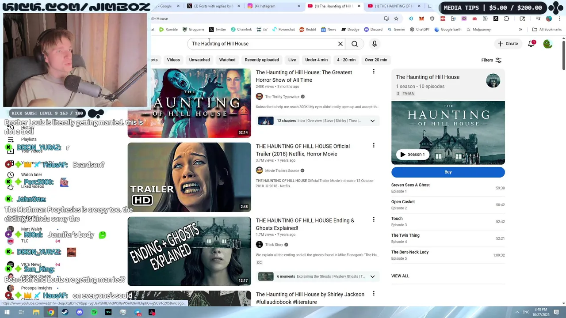Open Chainlink bookmark
The width and height of the screenshot is (566, 318).
click(241, 30)
